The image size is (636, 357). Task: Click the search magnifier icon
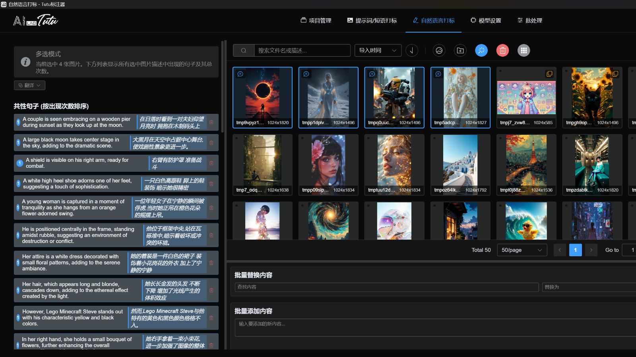click(x=244, y=50)
